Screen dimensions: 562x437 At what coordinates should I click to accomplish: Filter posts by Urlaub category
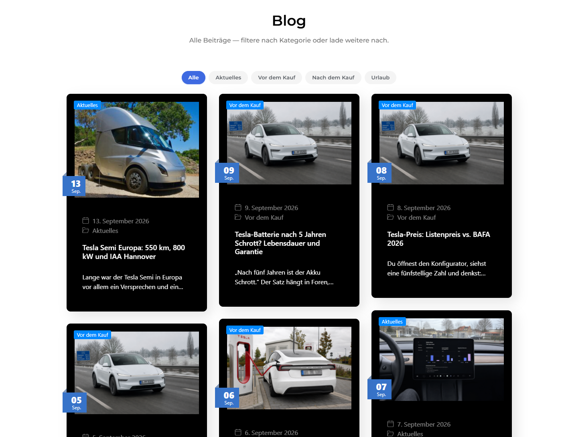[x=380, y=78]
